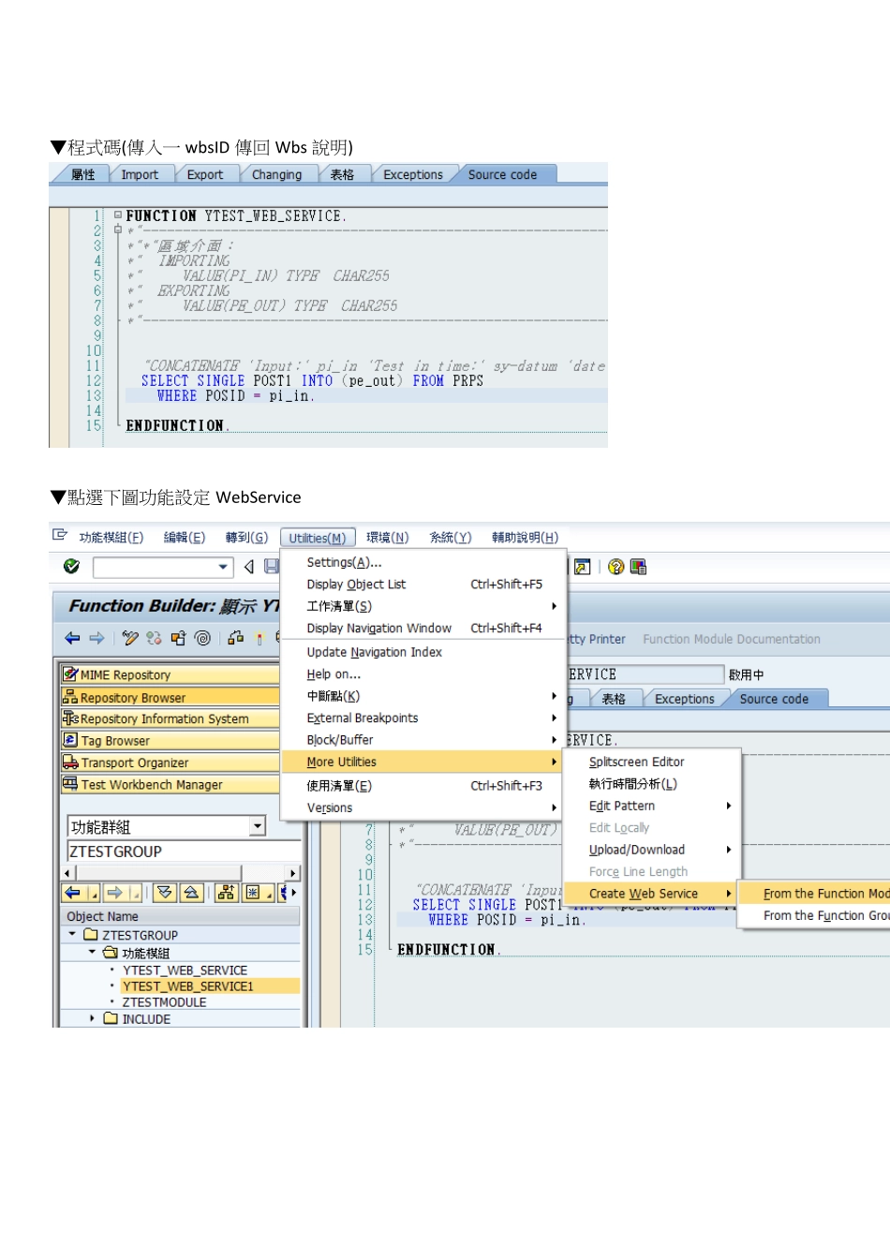
Task: Collapse the ZTESTGROUP tree node
Action: [73, 934]
